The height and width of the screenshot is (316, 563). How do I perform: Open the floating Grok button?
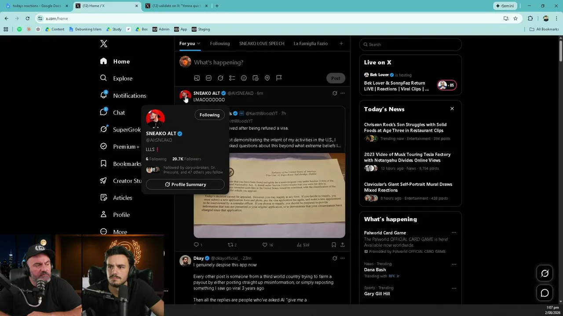click(545, 273)
